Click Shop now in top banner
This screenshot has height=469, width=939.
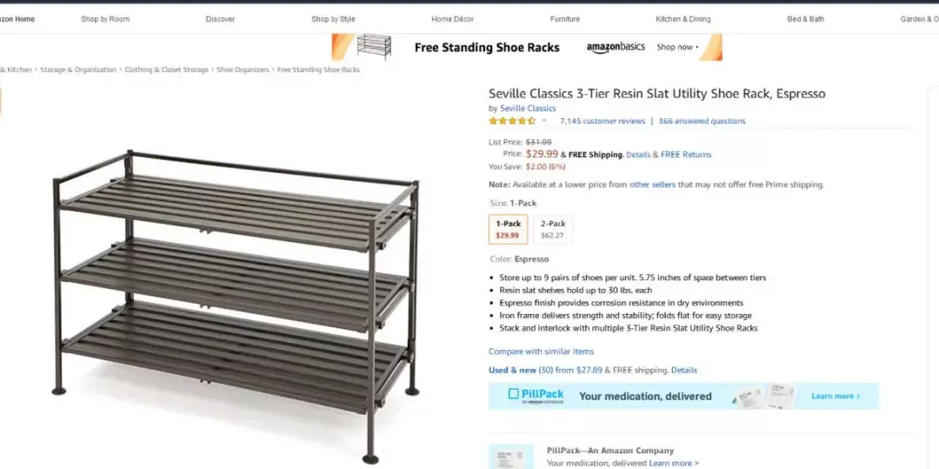click(677, 47)
